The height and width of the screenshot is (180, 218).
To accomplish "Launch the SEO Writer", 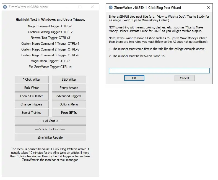I will point(69,80).
